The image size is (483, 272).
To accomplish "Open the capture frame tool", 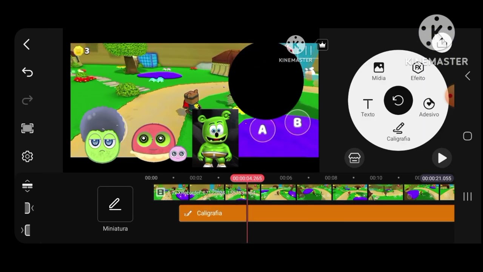I will (x=27, y=128).
